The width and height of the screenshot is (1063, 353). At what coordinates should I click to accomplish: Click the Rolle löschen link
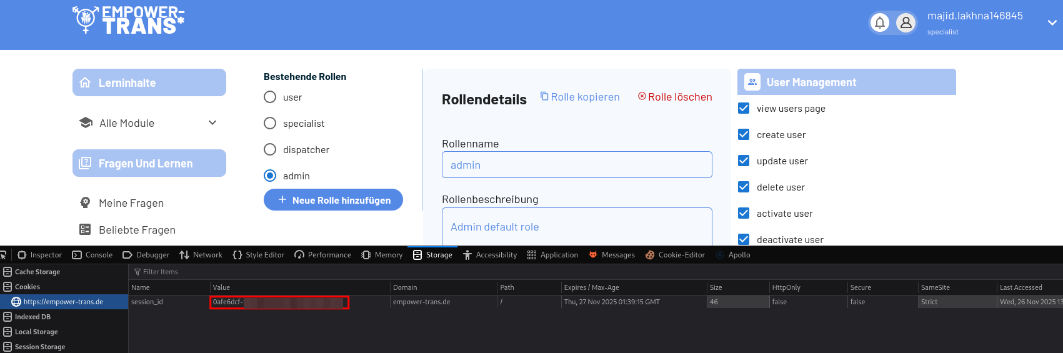click(x=675, y=97)
